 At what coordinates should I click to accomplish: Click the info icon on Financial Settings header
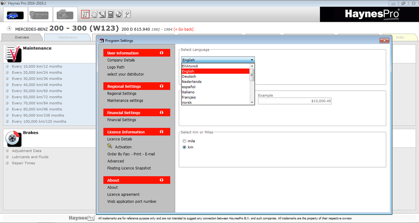[x=161, y=113]
